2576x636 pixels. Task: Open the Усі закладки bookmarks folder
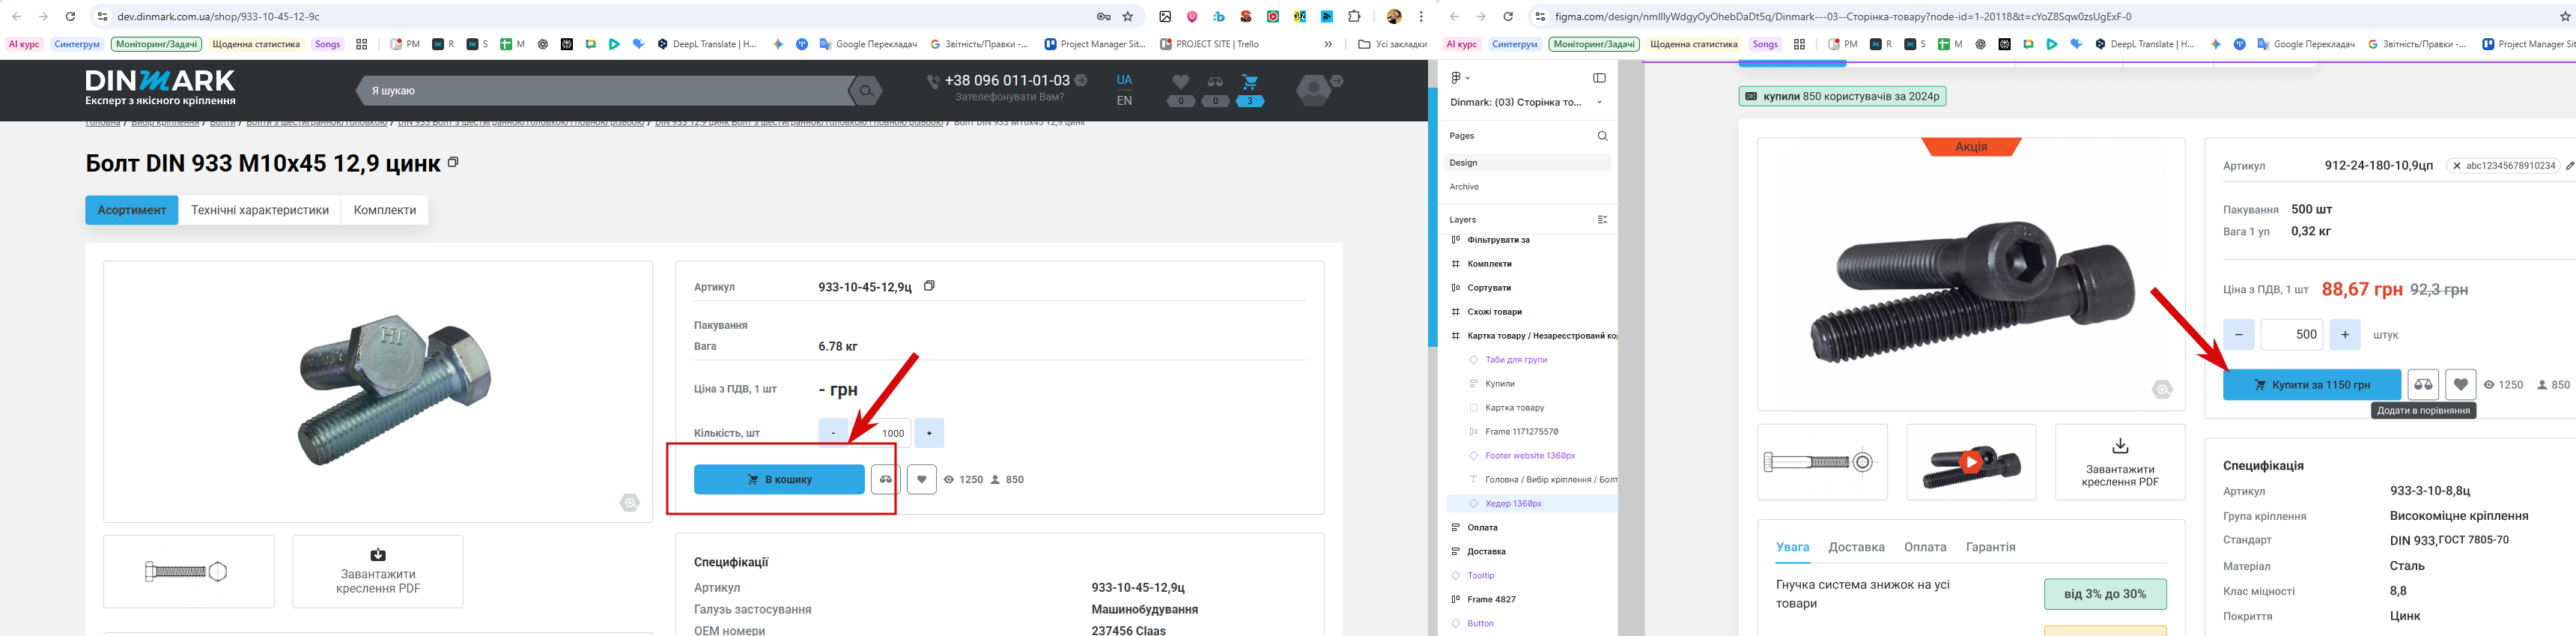click(x=1392, y=44)
